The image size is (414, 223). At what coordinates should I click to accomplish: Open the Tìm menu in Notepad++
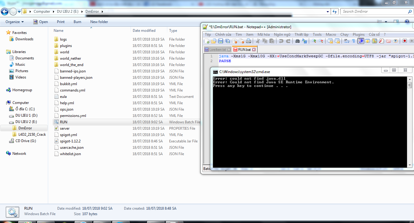click(x=239, y=35)
